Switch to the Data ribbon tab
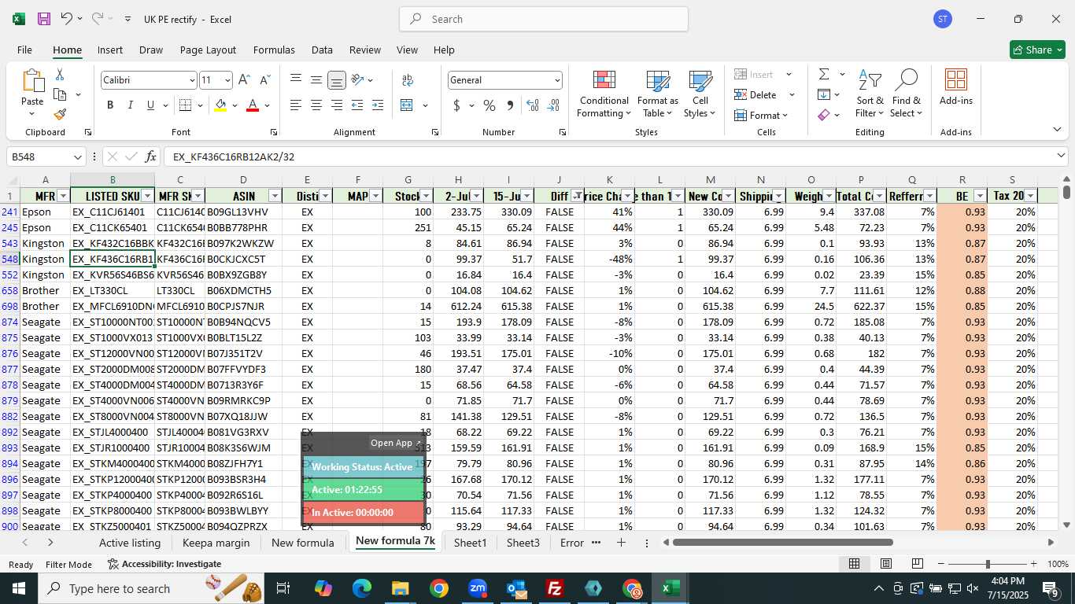This screenshot has height=604, width=1075. point(322,50)
